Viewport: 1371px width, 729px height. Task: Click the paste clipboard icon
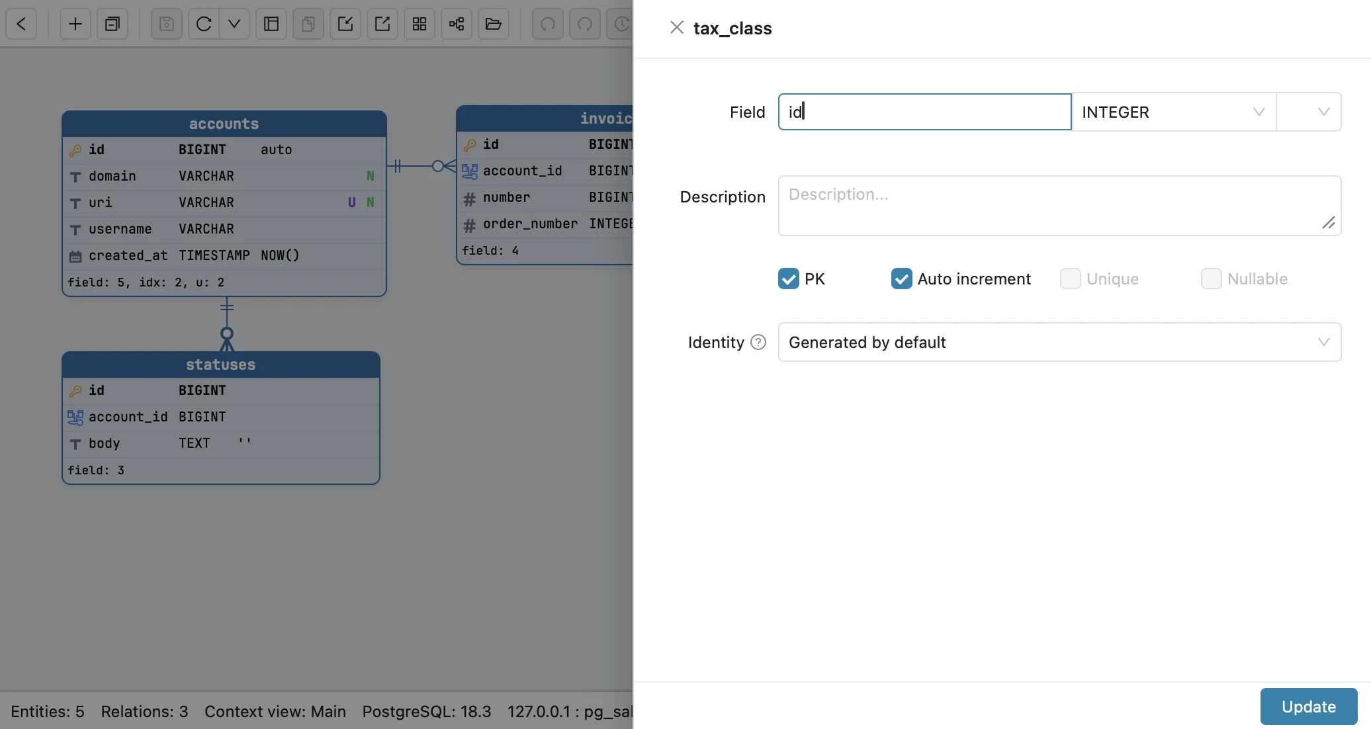click(x=308, y=24)
